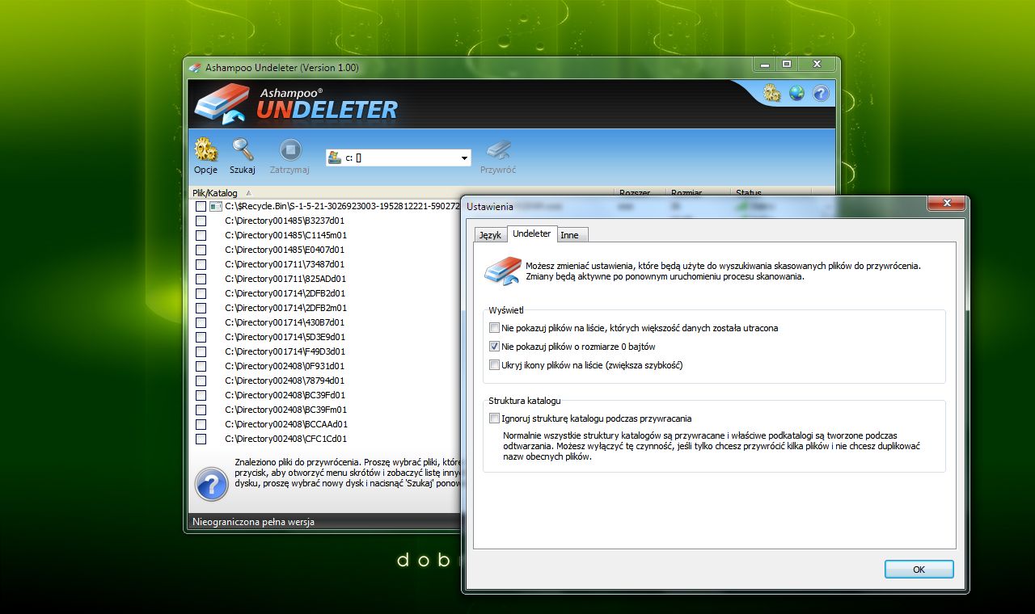Tick checkbox for Directory001714\2DFB2d01
The image size is (1035, 614).
[x=201, y=293]
